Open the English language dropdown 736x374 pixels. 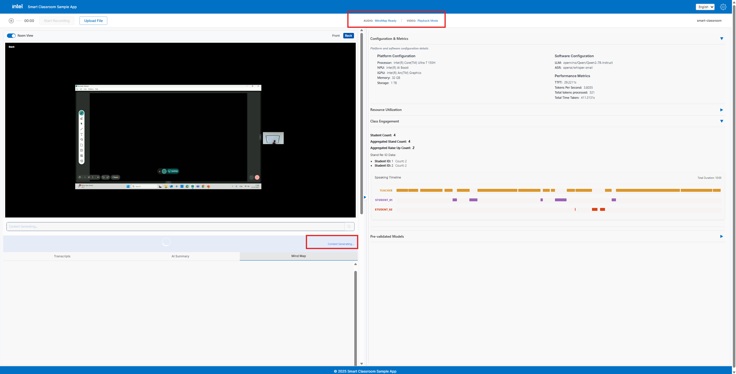pos(705,7)
